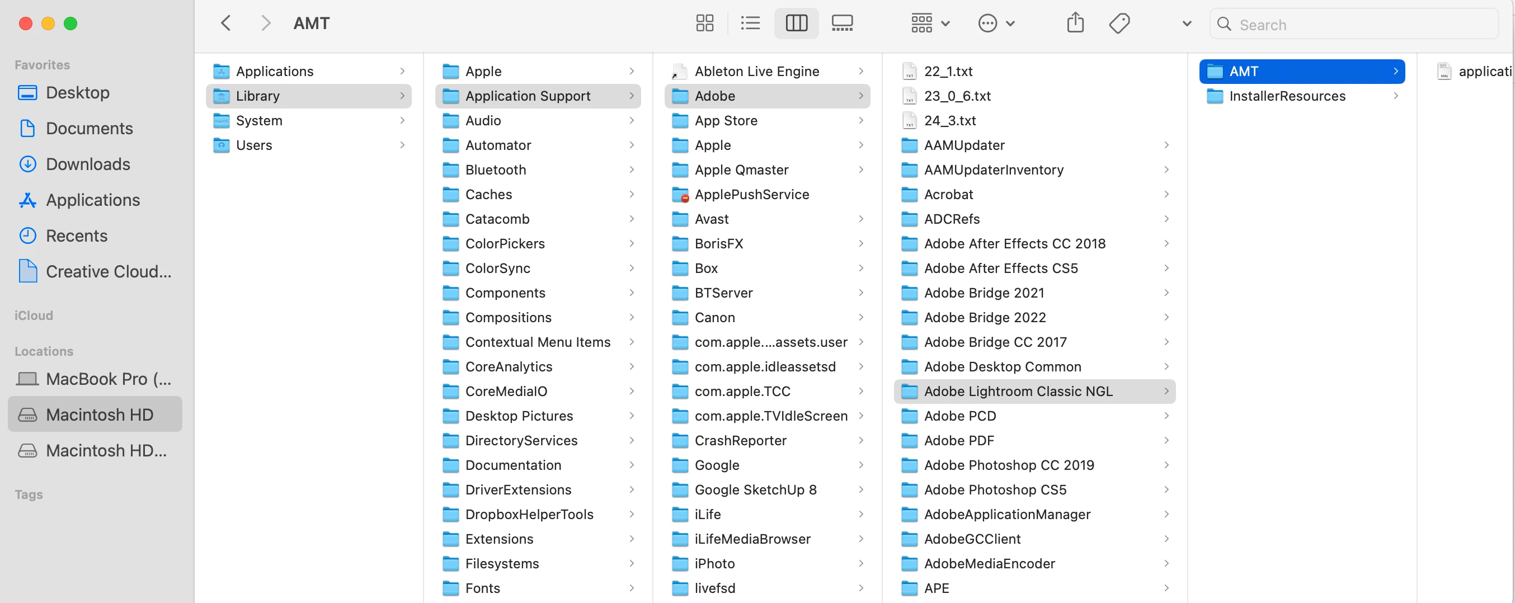Select the truncated Macintosh HD... sidebar volume

[x=94, y=451]
